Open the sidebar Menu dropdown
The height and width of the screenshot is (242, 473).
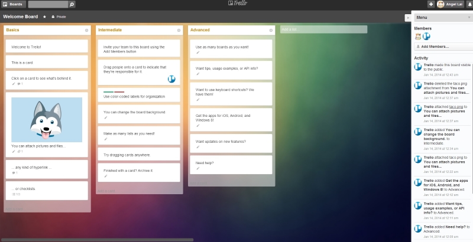coord(443,18)
